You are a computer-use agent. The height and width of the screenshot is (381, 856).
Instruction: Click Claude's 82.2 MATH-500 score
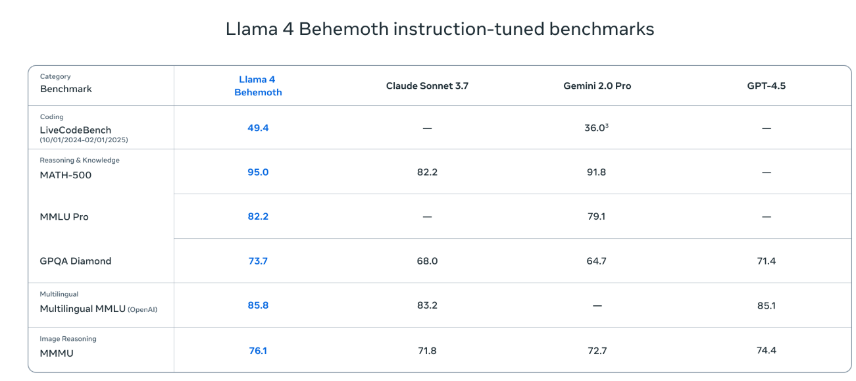coord(427,172)
